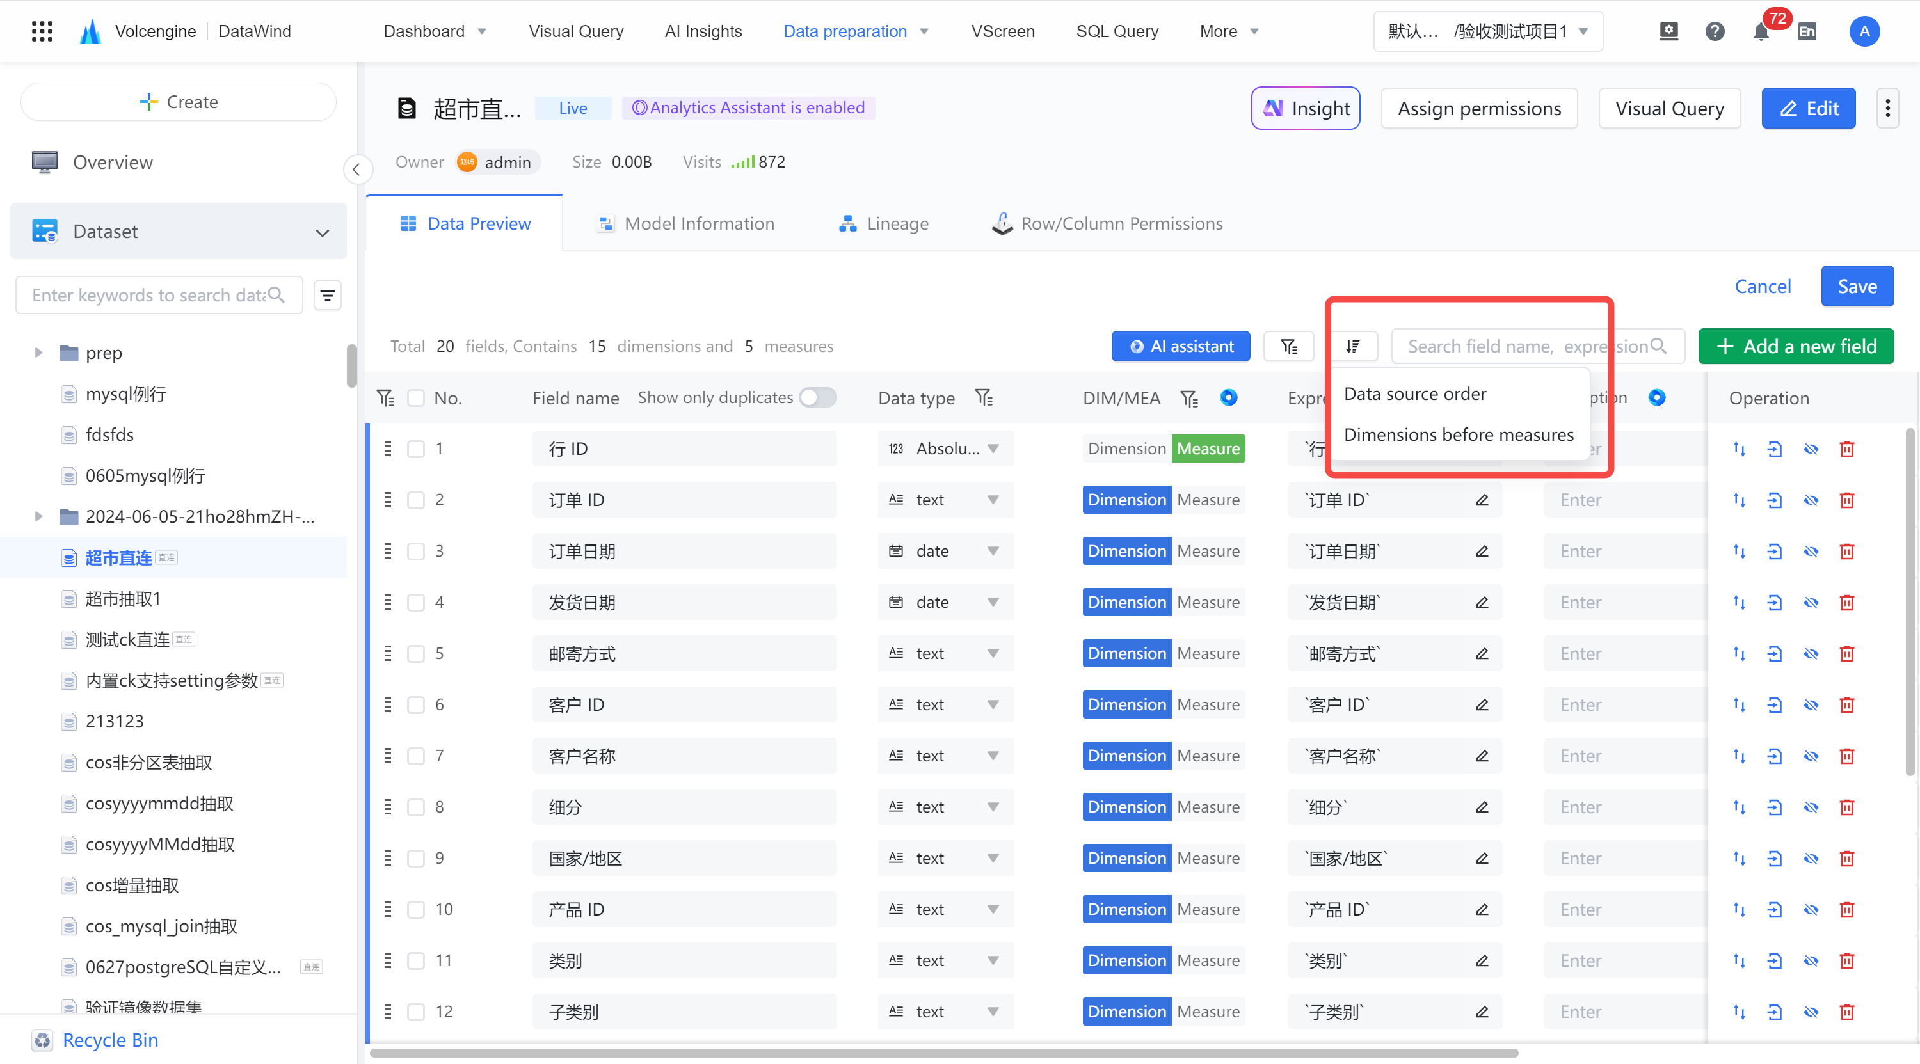Open the Insight button
The height and width of the screenshot is (1064, 1920).
[x=1306, y=109]
